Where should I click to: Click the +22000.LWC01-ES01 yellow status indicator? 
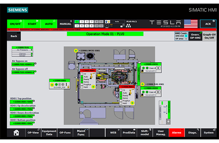pyautogui.click(x=76, y=50)
